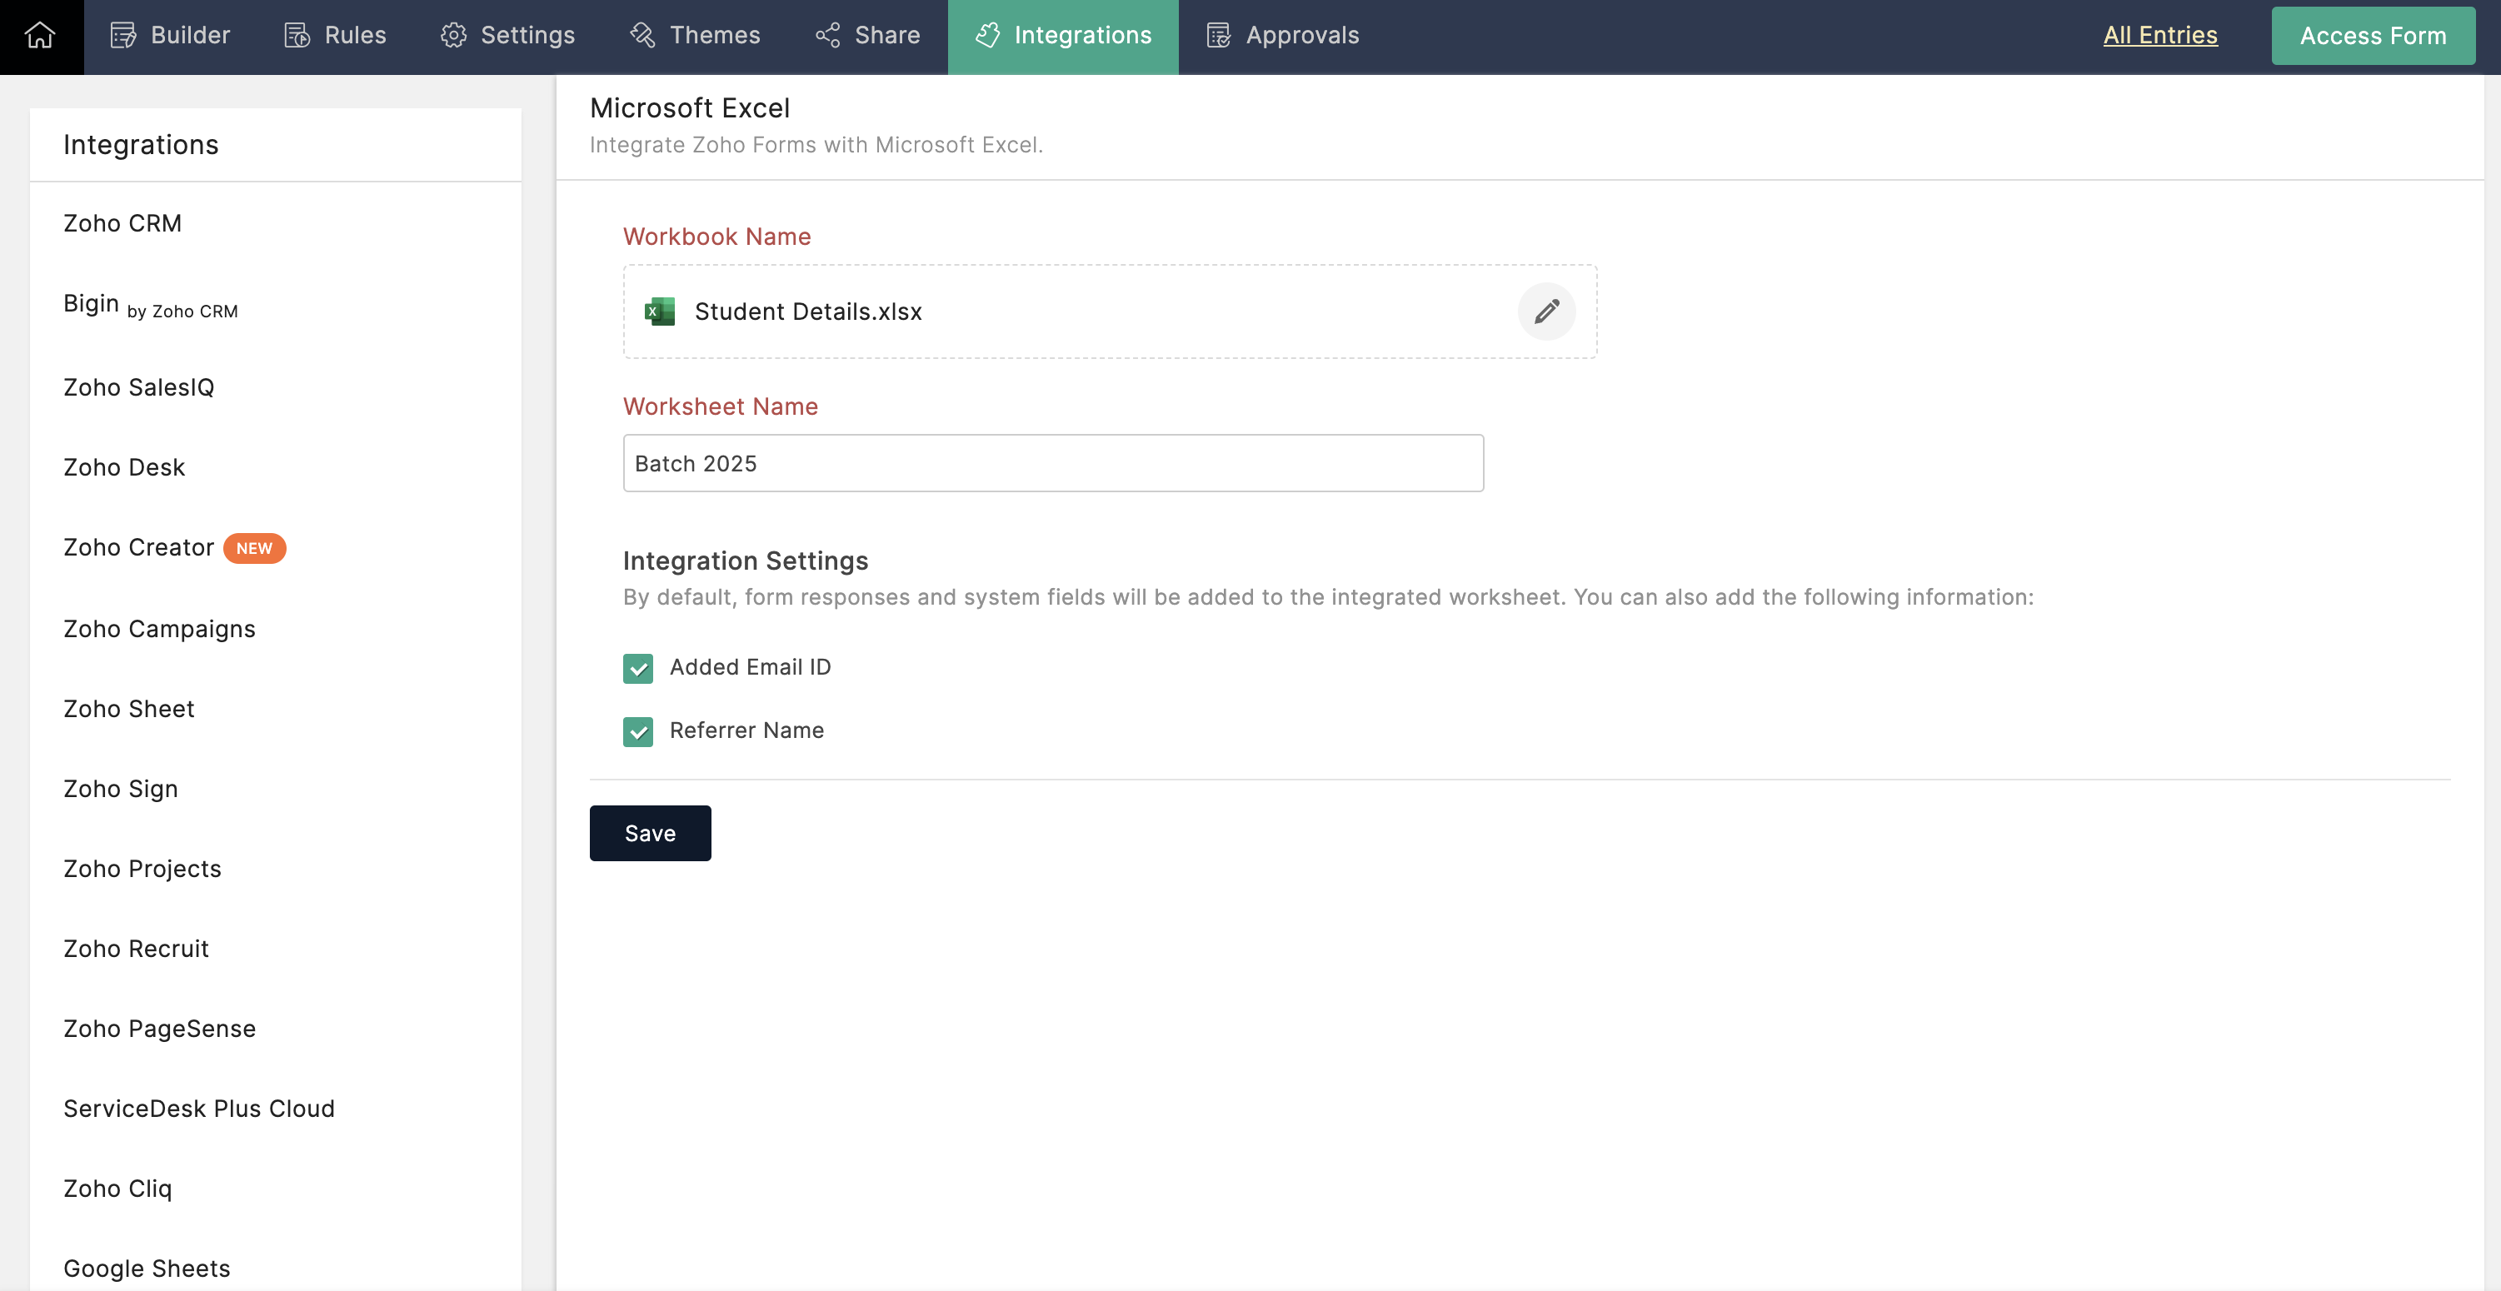Image resolution: width=2501 pixels, height=1291 pixels.
Task: Click the Student Details.xlsx workbook name
Action: (x=808, y=312)
